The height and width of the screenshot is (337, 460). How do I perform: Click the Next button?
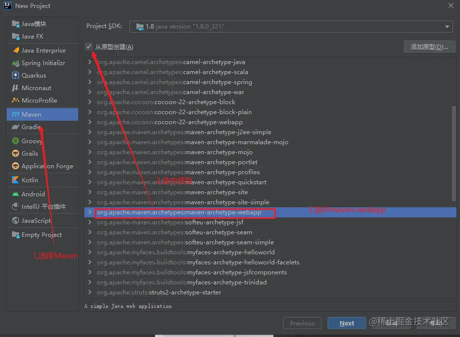pos(347,323)
